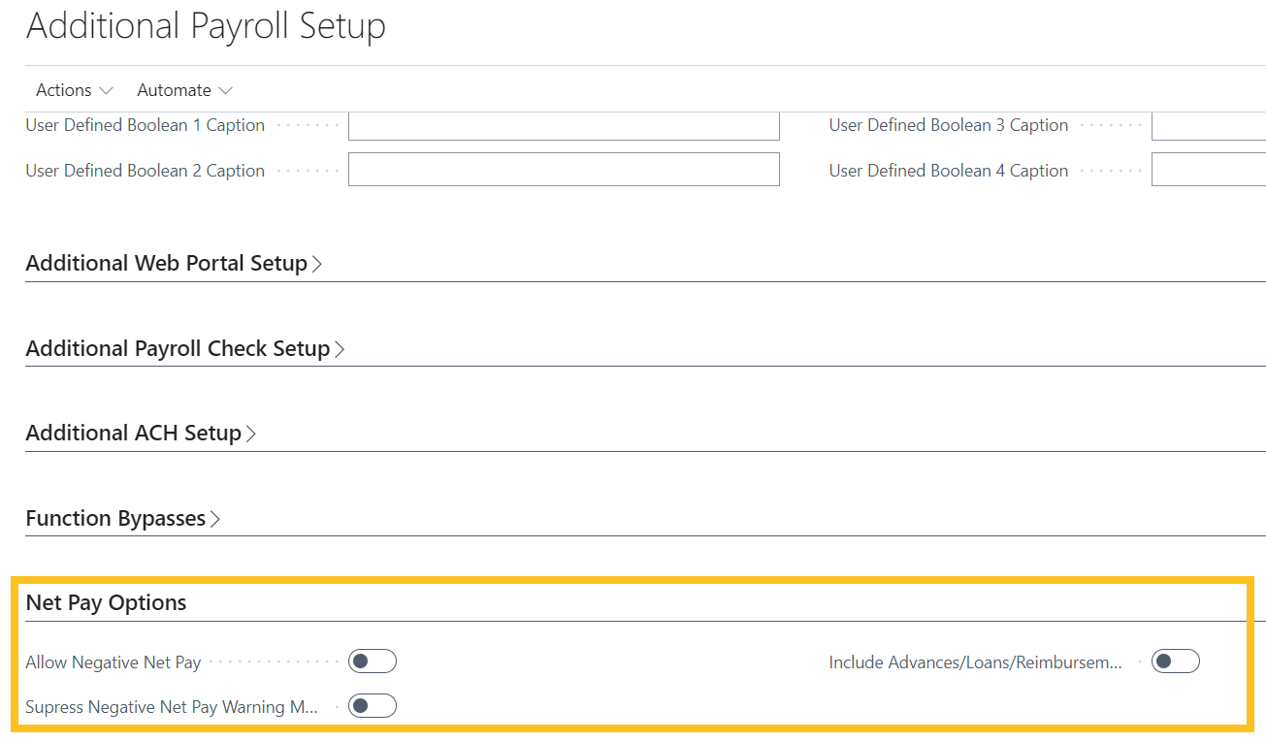Image resolution: width=1266 pixels, height=742 pixels.
Task: Click the User Defined Boolean 1 Caption field
Action: [564, 126]
